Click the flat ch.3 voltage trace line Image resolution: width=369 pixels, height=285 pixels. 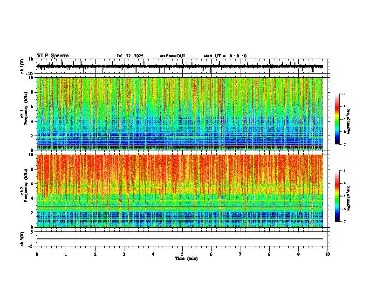[x=180, y=239]
